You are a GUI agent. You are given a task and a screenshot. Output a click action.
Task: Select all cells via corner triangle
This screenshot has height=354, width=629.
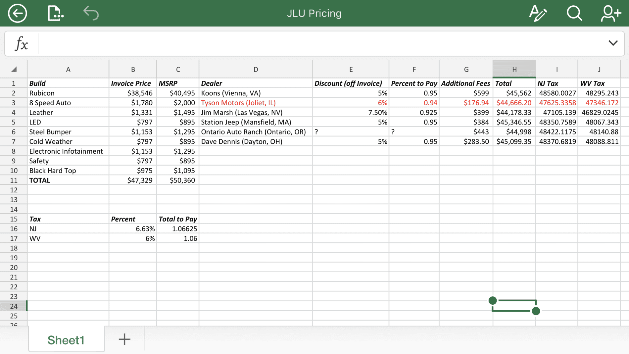click(x=14, y=69)
